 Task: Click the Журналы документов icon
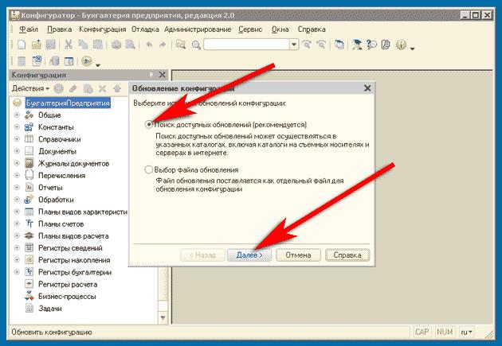[29, 163]
